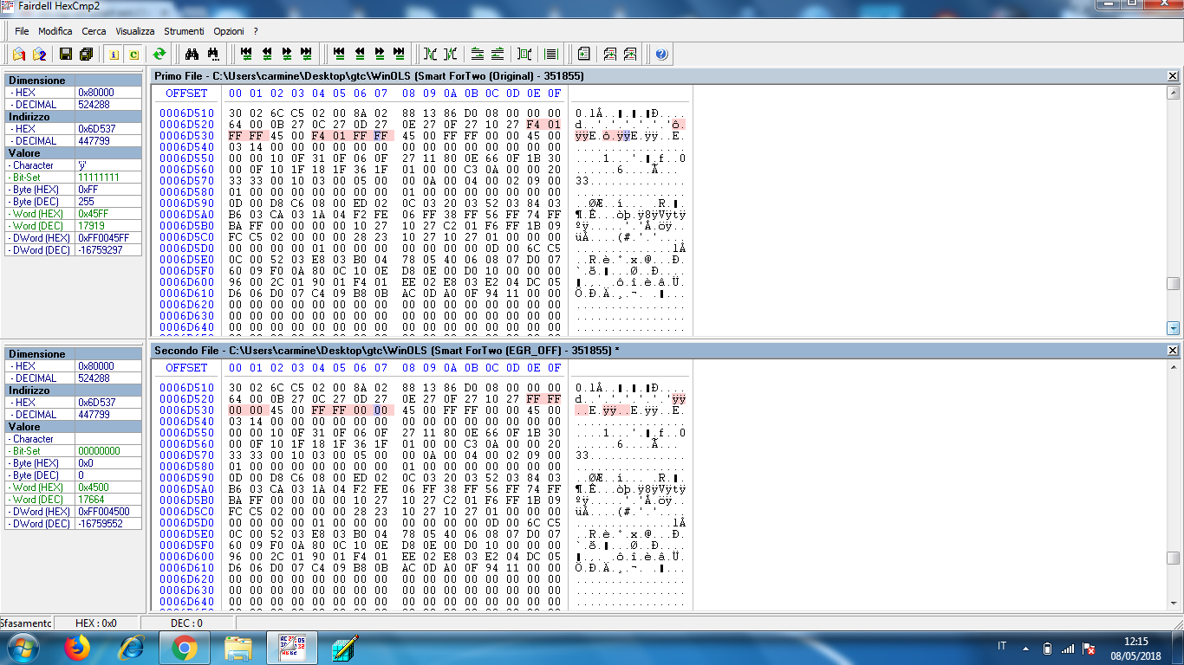Click the 00000000 Bit-Set value
Image resolution: width=1184 pixels, height=665 pixels.
coord(108,451)
